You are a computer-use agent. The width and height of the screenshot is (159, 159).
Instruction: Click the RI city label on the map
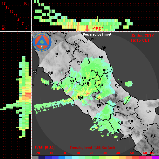(x=89, y=84)
